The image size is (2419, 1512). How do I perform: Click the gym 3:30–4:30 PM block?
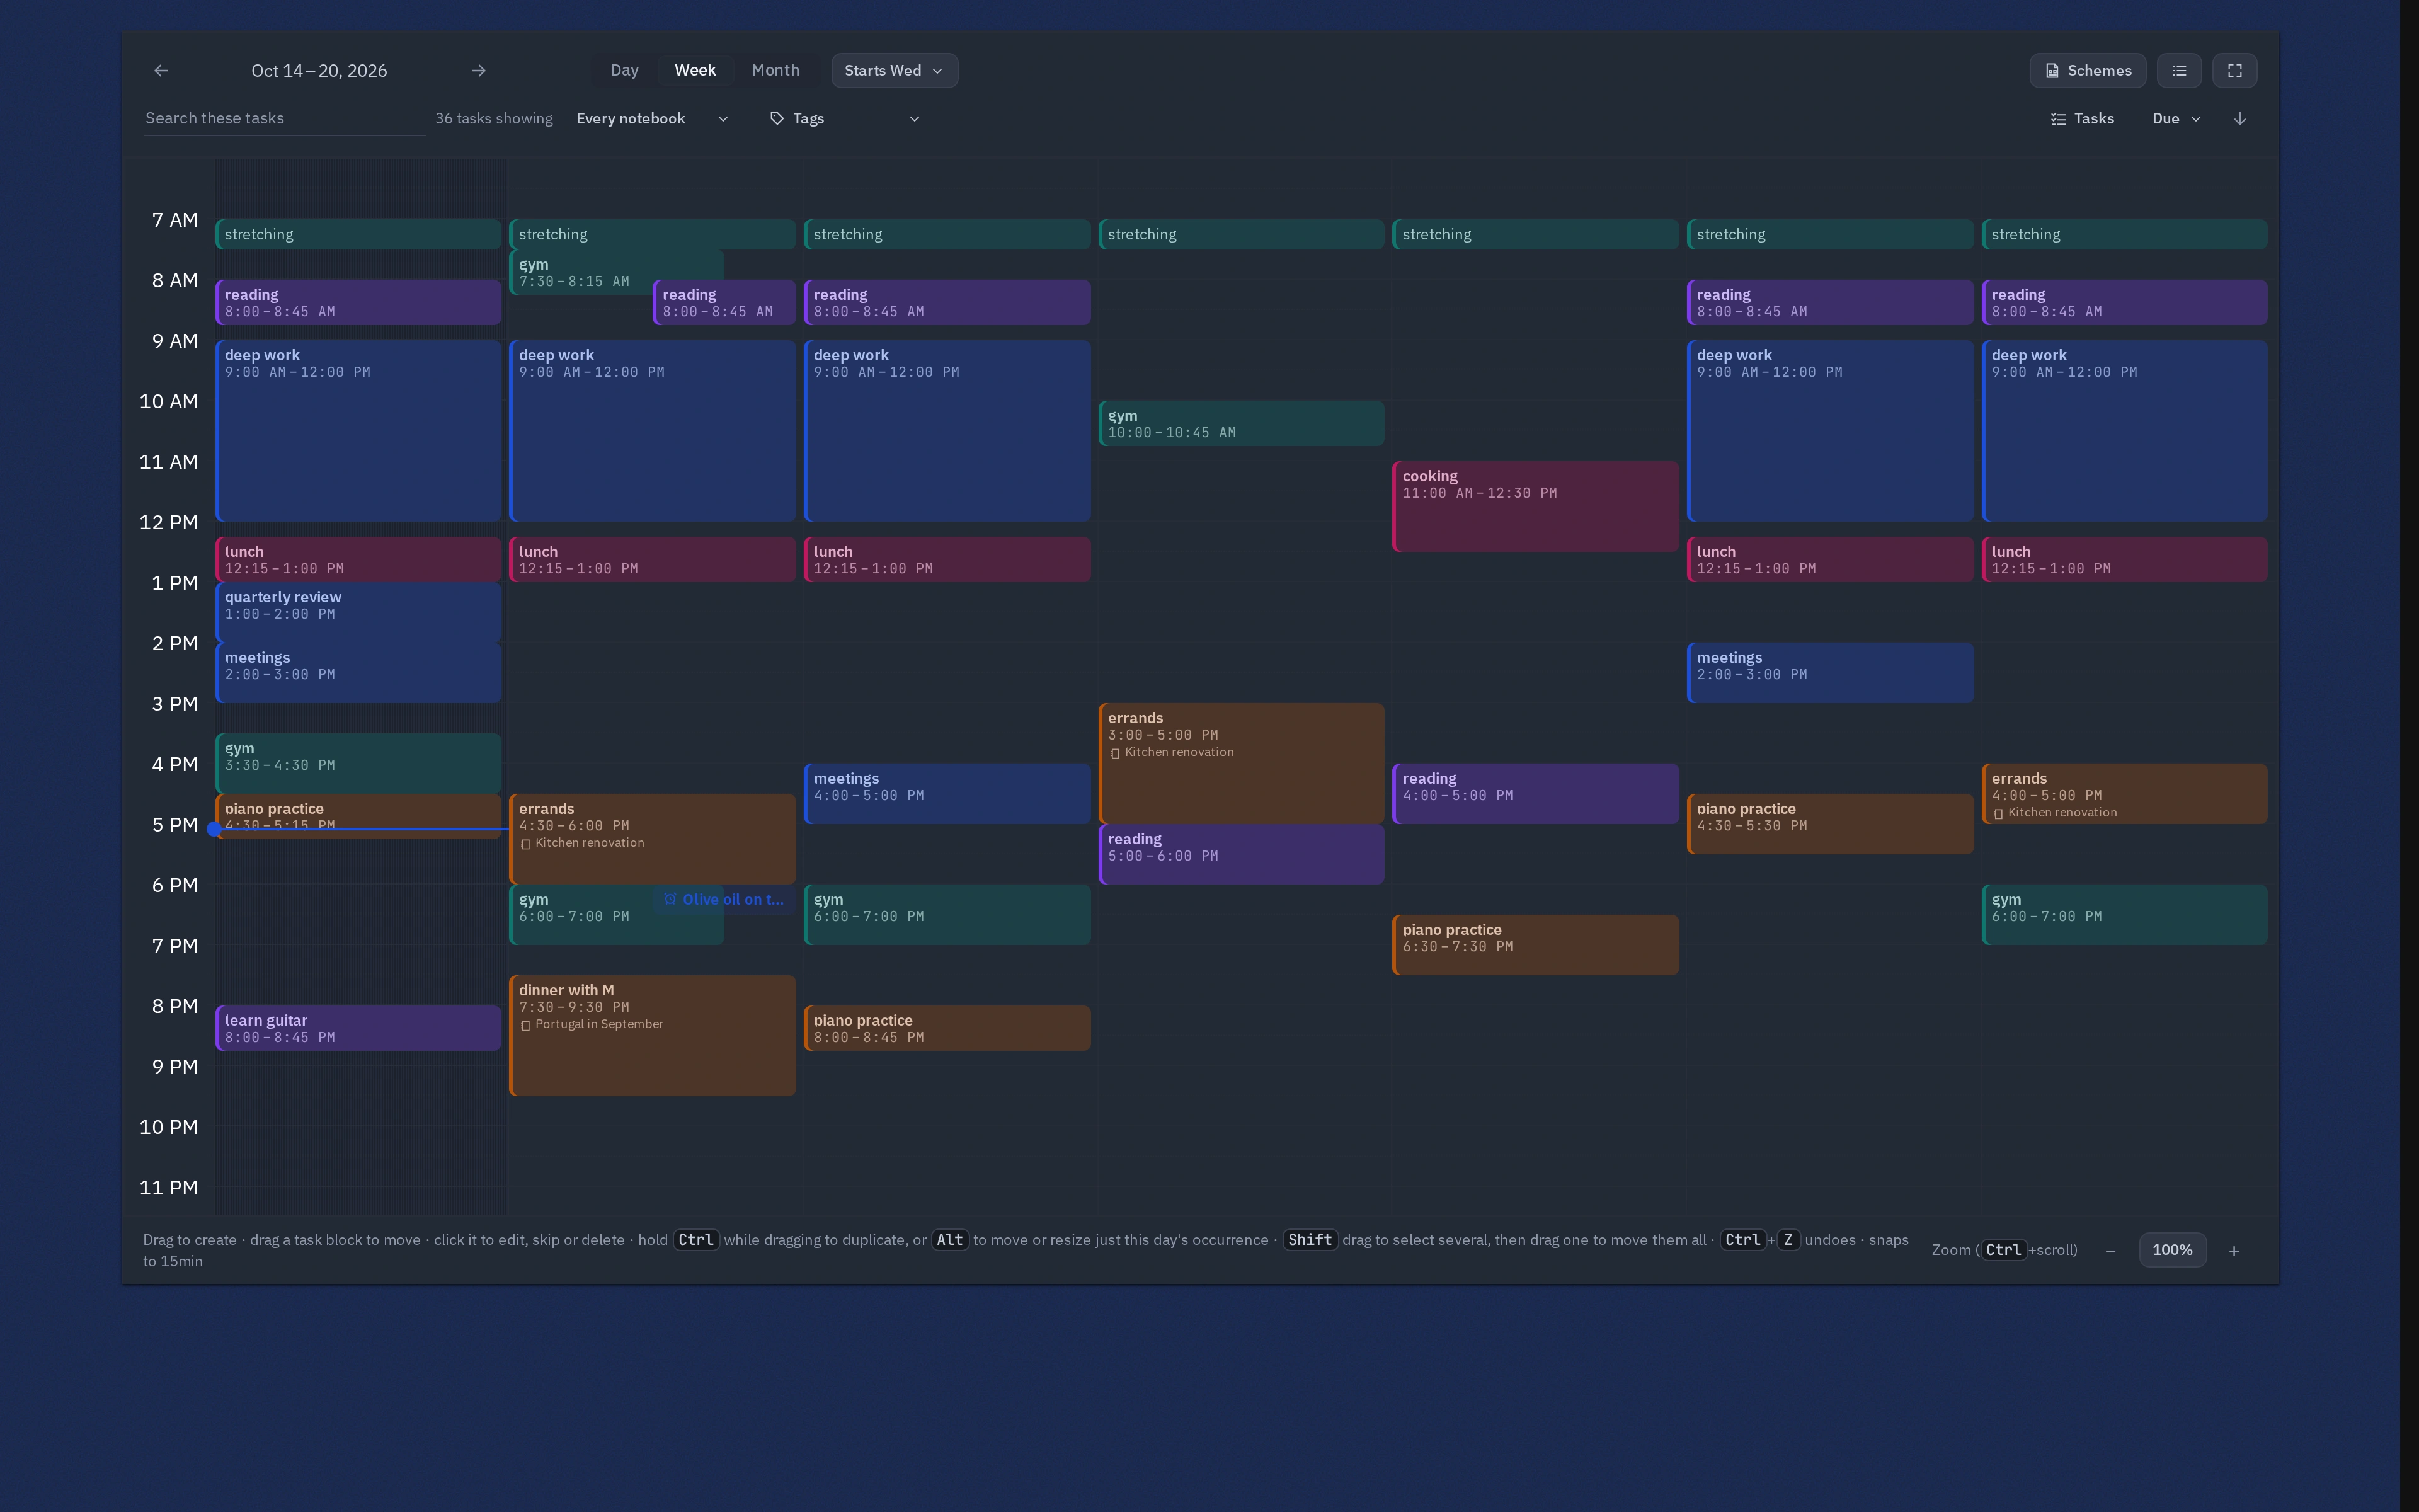(x=358, y=763)
